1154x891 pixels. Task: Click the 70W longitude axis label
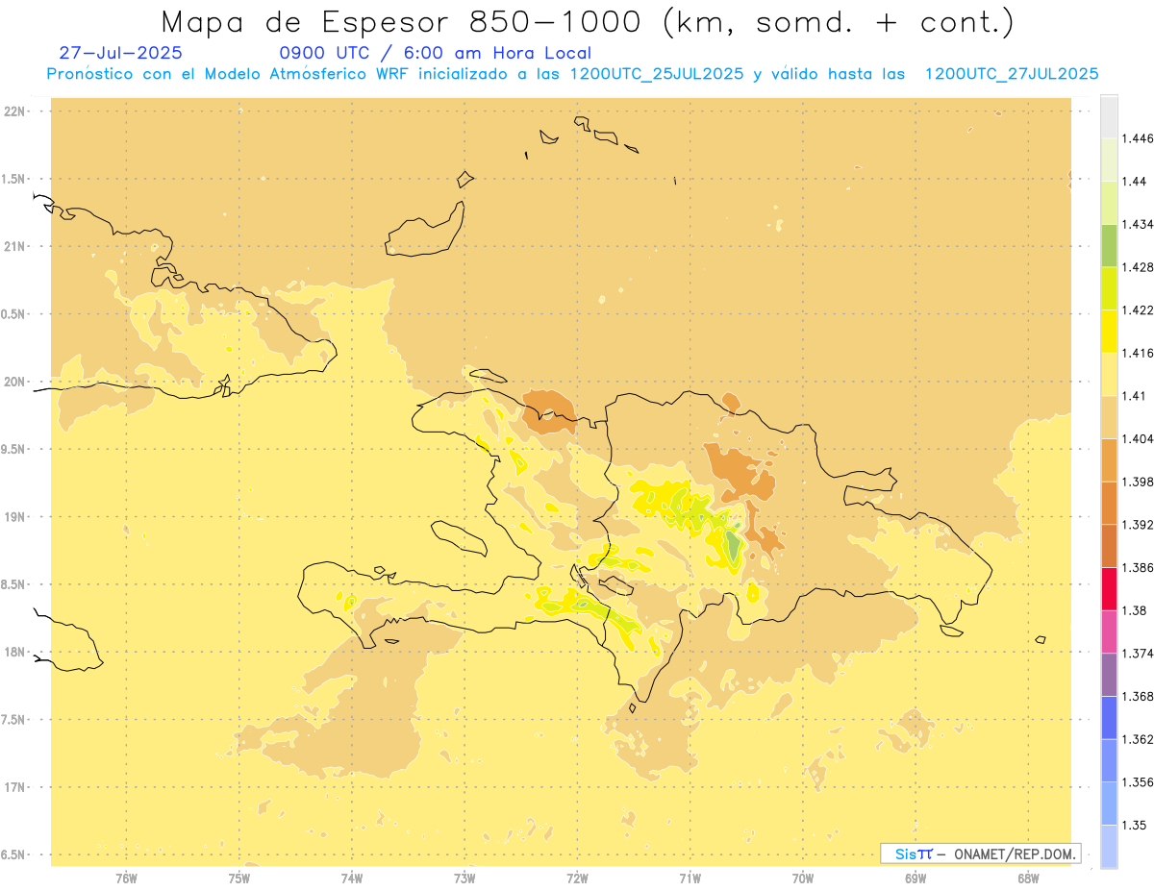click(x=803, y=879)
